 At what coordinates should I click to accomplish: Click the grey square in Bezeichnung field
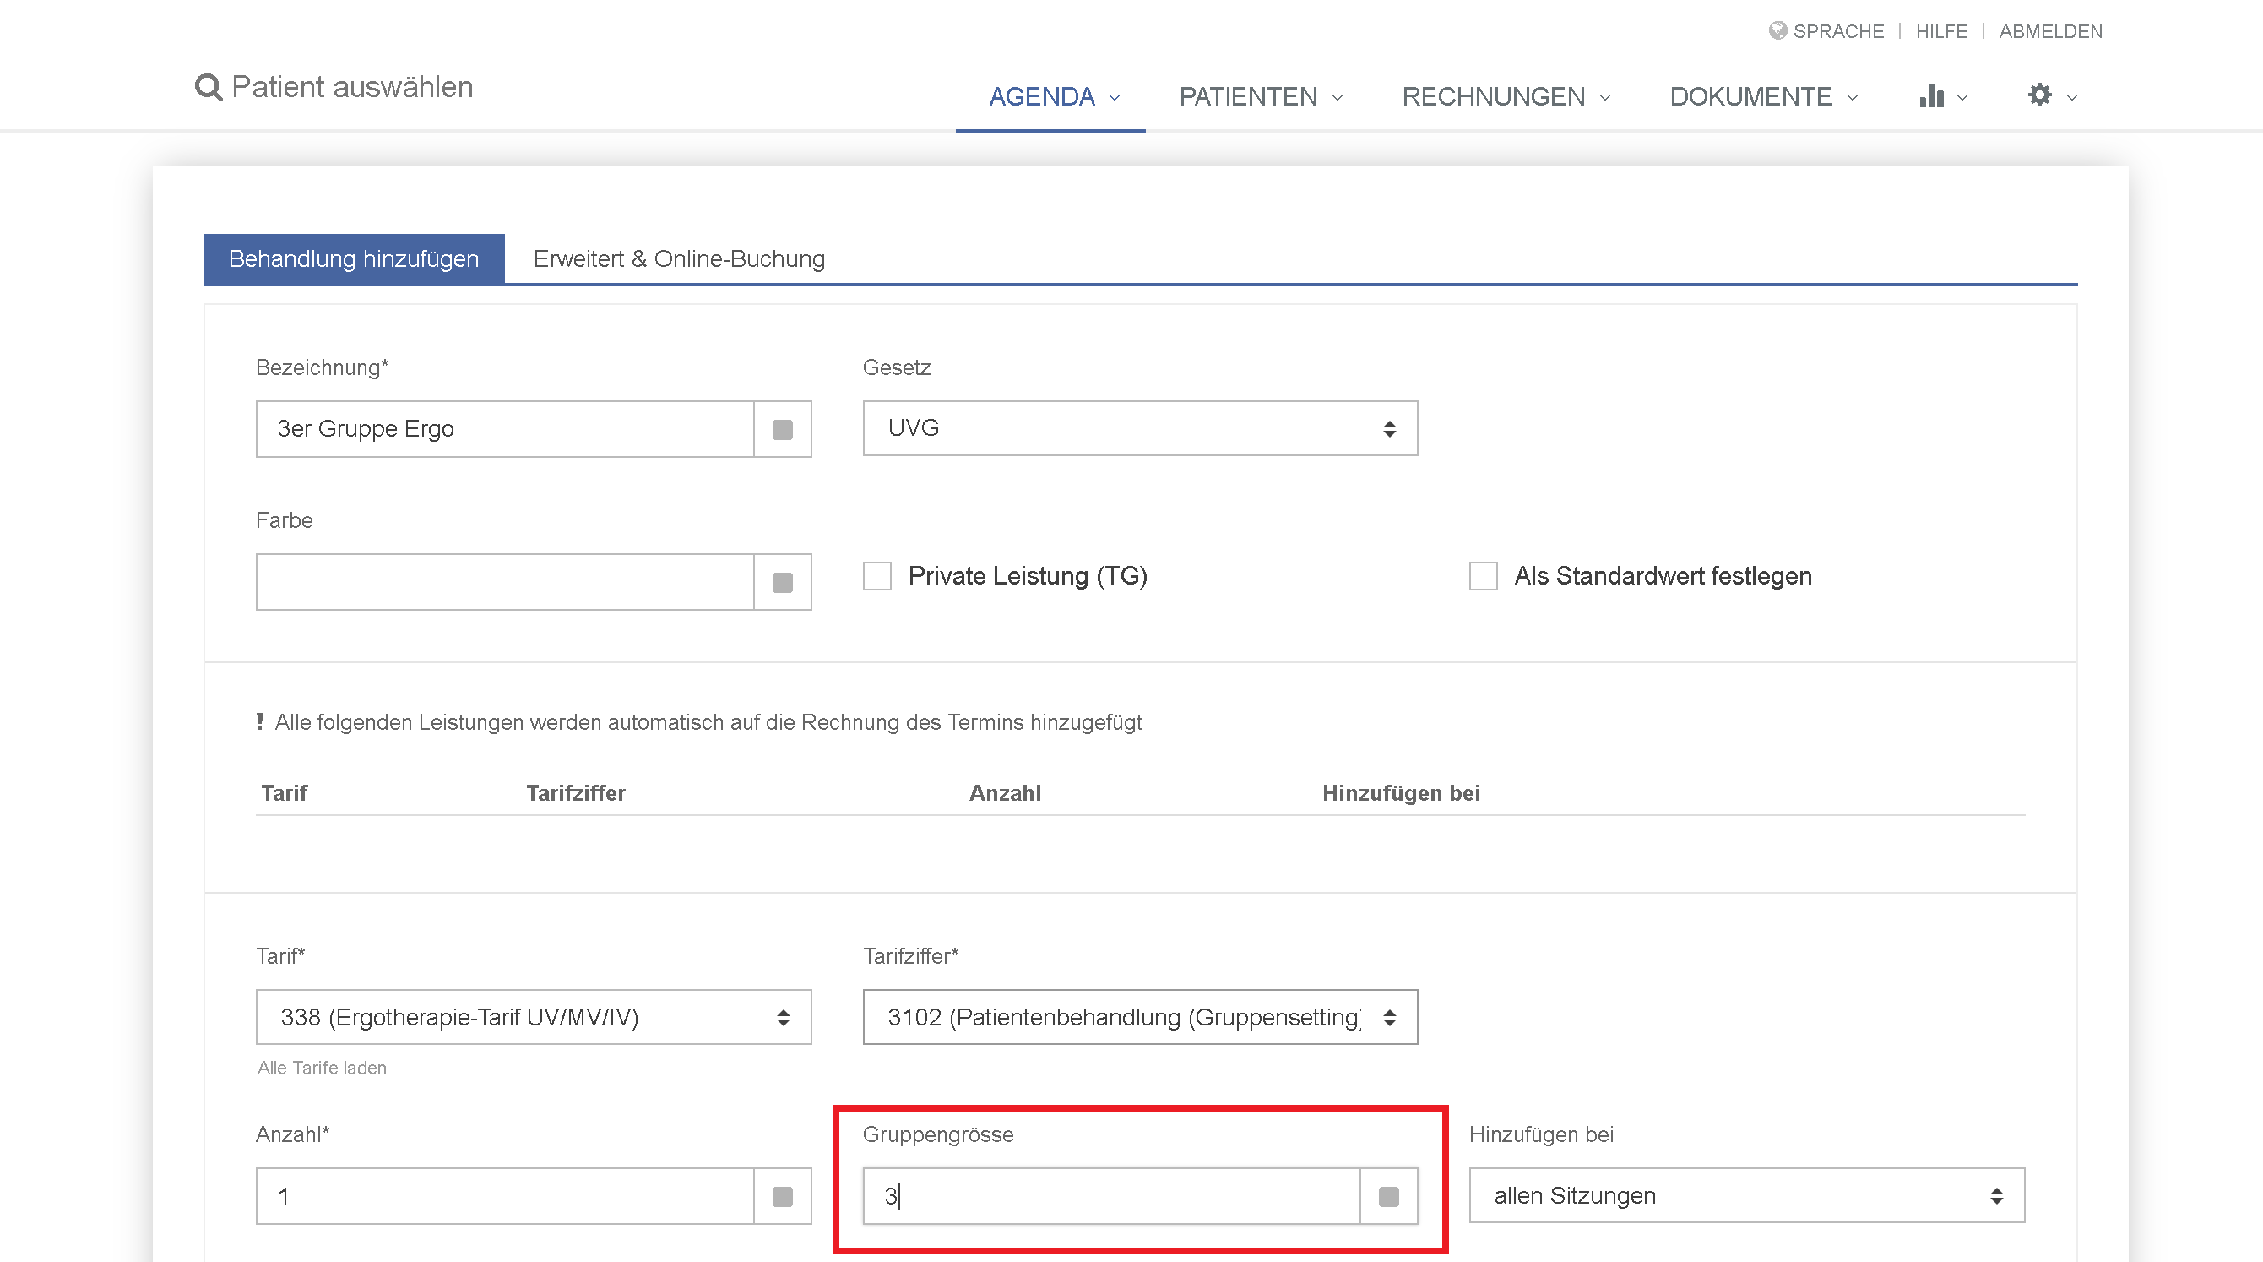pyautogui.click(x=782, y=430)
